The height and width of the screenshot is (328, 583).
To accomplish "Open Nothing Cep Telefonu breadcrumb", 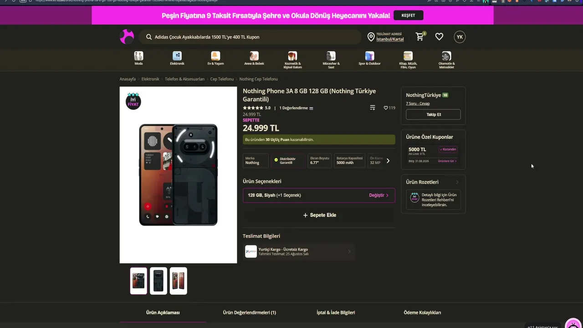I will click(259, 79).
